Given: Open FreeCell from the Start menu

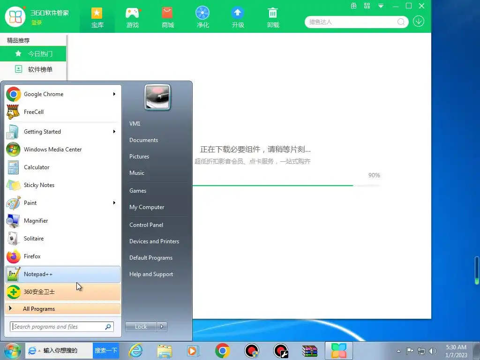Looking at the screenshot, I should (x=63, y=112).
